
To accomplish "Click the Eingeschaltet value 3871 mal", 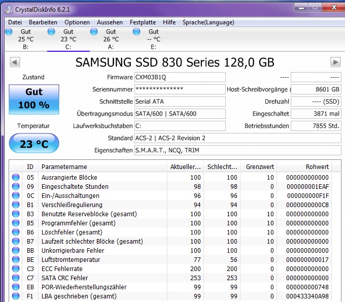I will 316,114.
